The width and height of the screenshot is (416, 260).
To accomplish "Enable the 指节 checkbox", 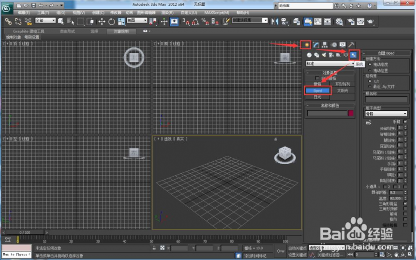I will pos(405,219).
